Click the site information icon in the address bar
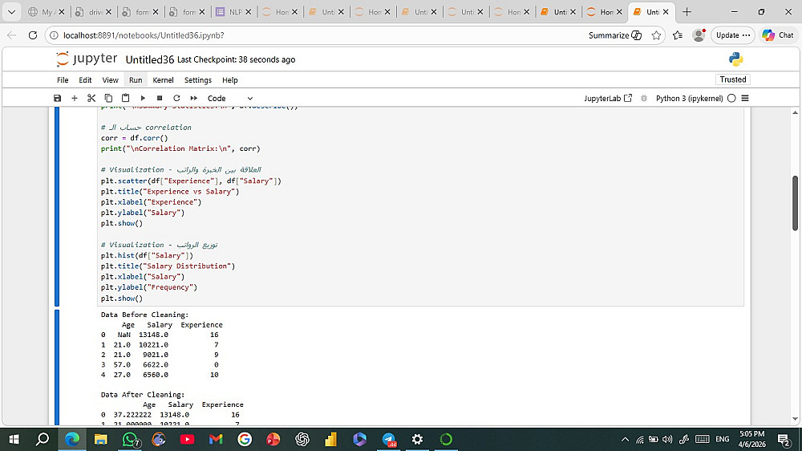802x451 pixels. click(x=54, y=35)
